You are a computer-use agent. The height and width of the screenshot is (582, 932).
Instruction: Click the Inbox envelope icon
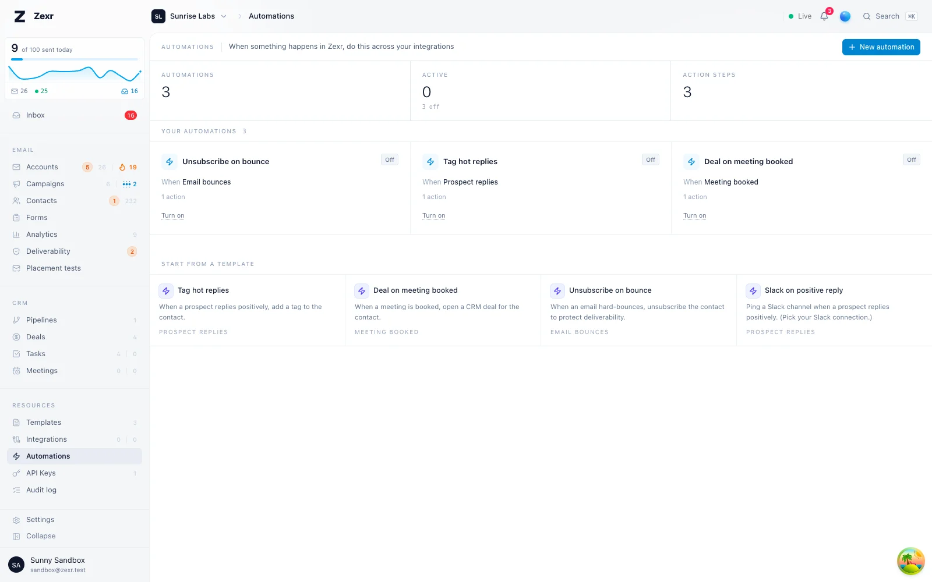click(16, 115)
